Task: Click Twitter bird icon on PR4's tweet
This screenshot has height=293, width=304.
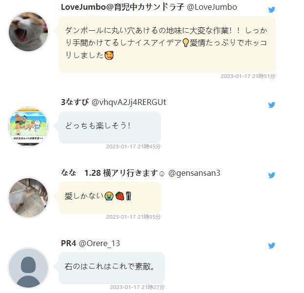Action: coord(272,246)
